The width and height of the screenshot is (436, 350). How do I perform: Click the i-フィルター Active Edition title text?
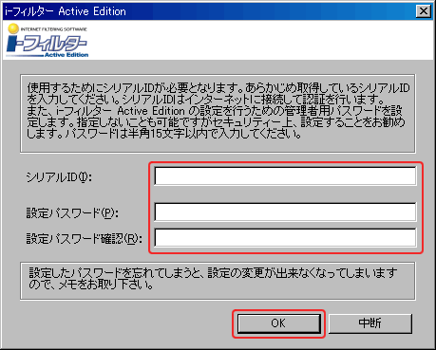tap(66, 11)
